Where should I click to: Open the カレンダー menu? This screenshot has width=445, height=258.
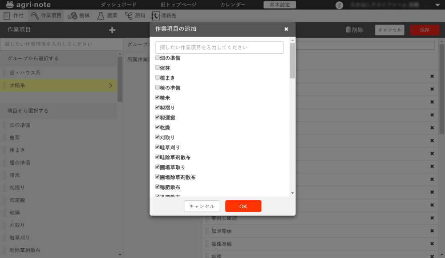point(233,5)
